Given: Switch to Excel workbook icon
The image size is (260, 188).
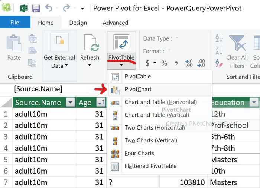Looking at the screenshot, I should 24,8.
